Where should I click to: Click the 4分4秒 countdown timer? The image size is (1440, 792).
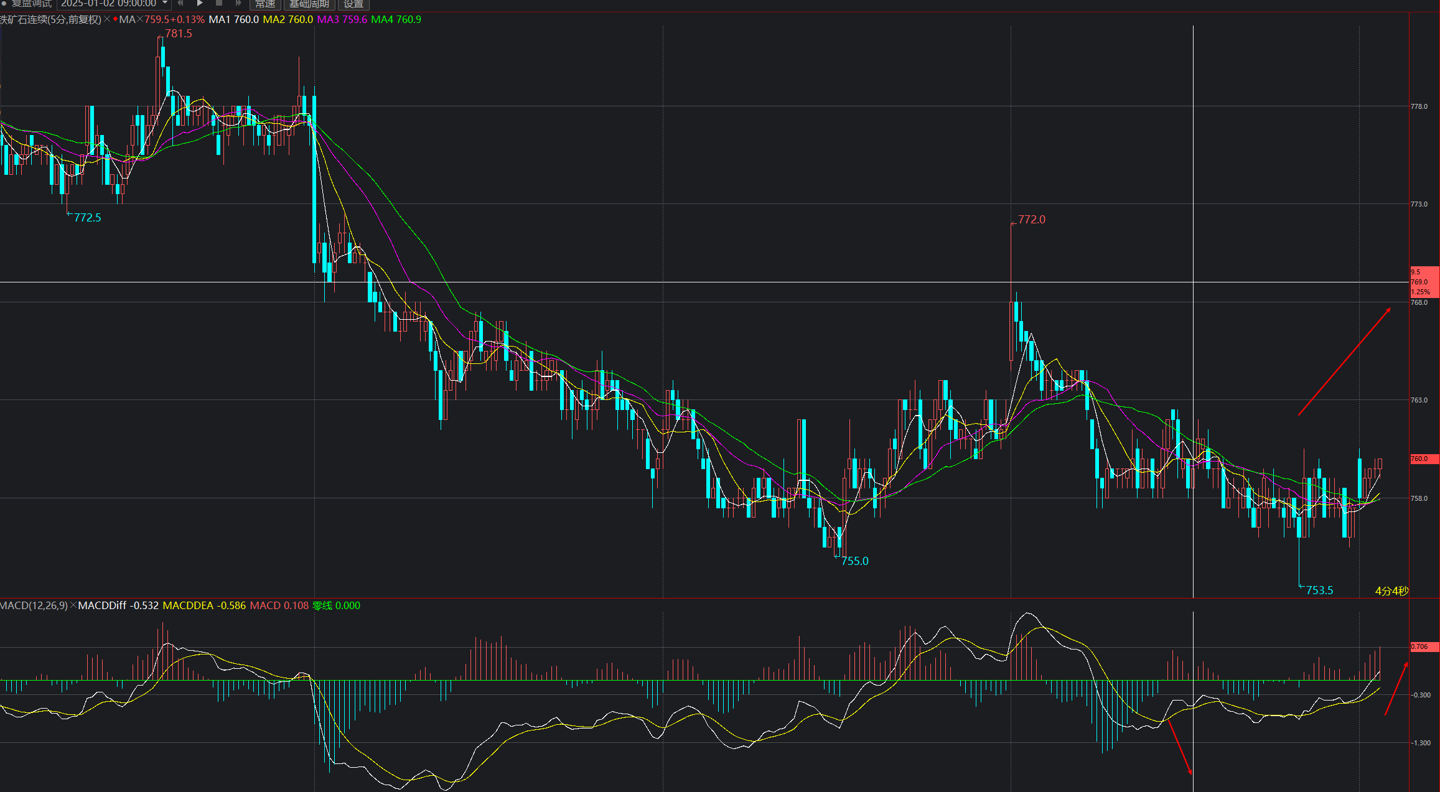coord(1391,591)
